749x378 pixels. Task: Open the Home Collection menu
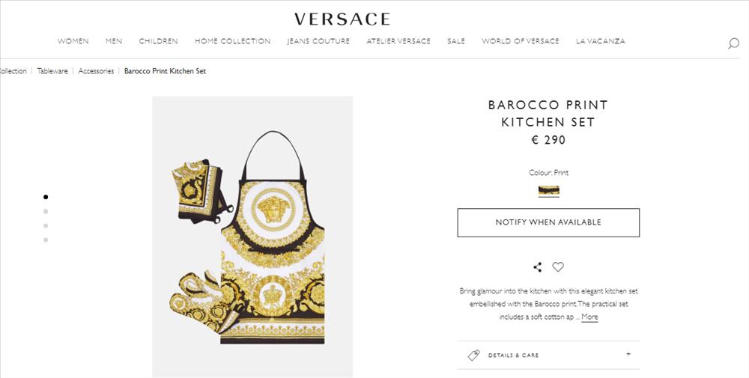coord(233,41)
